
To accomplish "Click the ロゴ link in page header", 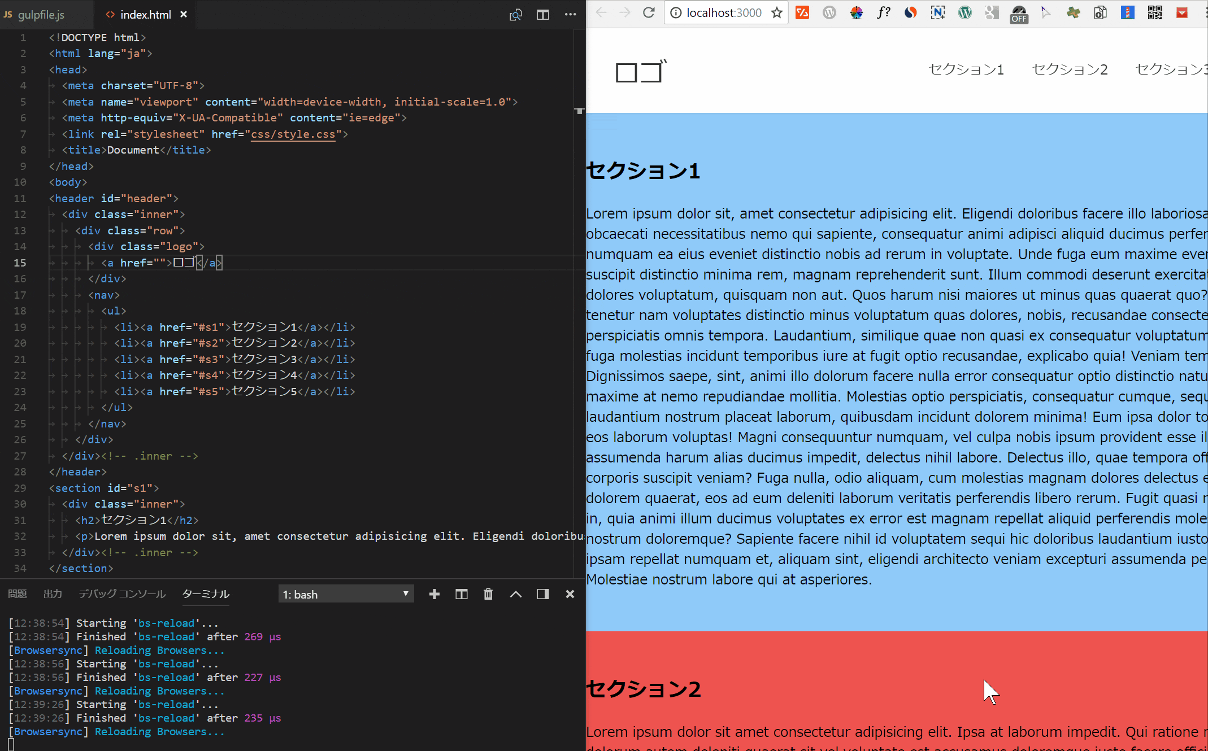I will (x=640, y=72).
